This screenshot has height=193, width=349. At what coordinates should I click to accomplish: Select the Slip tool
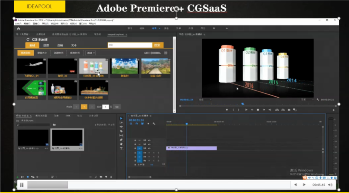pos(121,135)
